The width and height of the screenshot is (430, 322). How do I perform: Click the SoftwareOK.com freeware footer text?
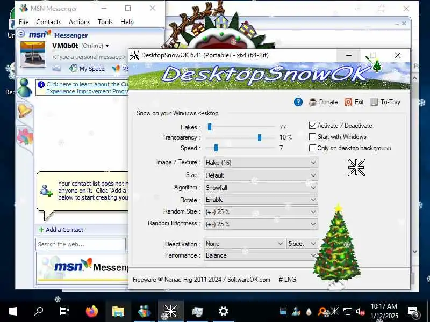201,280
